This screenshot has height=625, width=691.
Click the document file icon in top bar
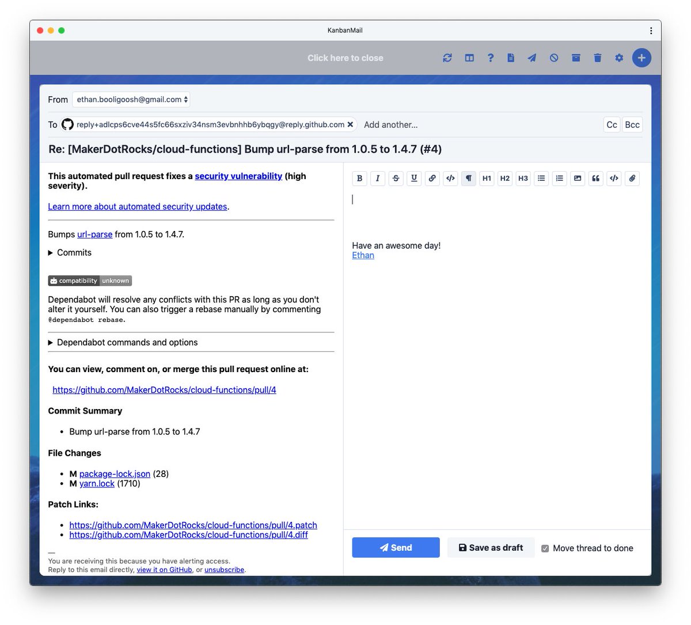pos(511,58)
